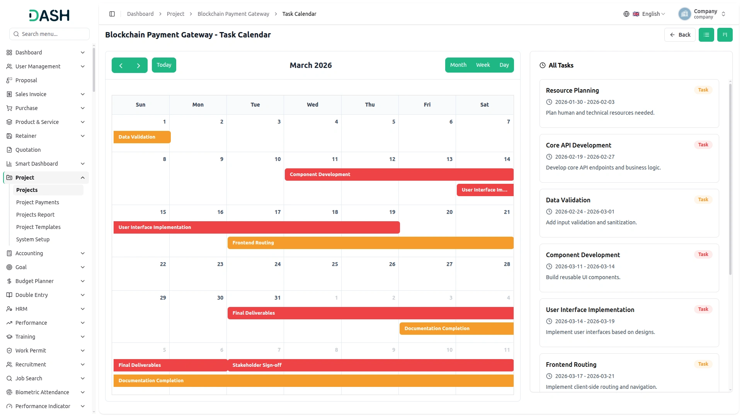Open kanban board green icon
742x417 pixels.
725,35
